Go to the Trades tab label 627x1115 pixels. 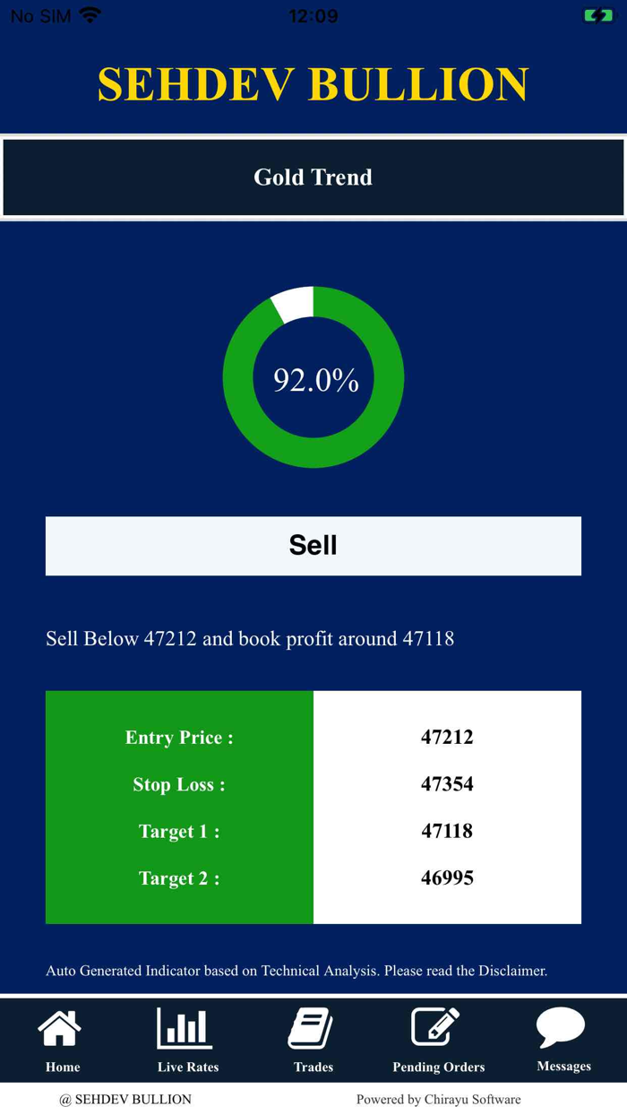[x=313, y=1067]
